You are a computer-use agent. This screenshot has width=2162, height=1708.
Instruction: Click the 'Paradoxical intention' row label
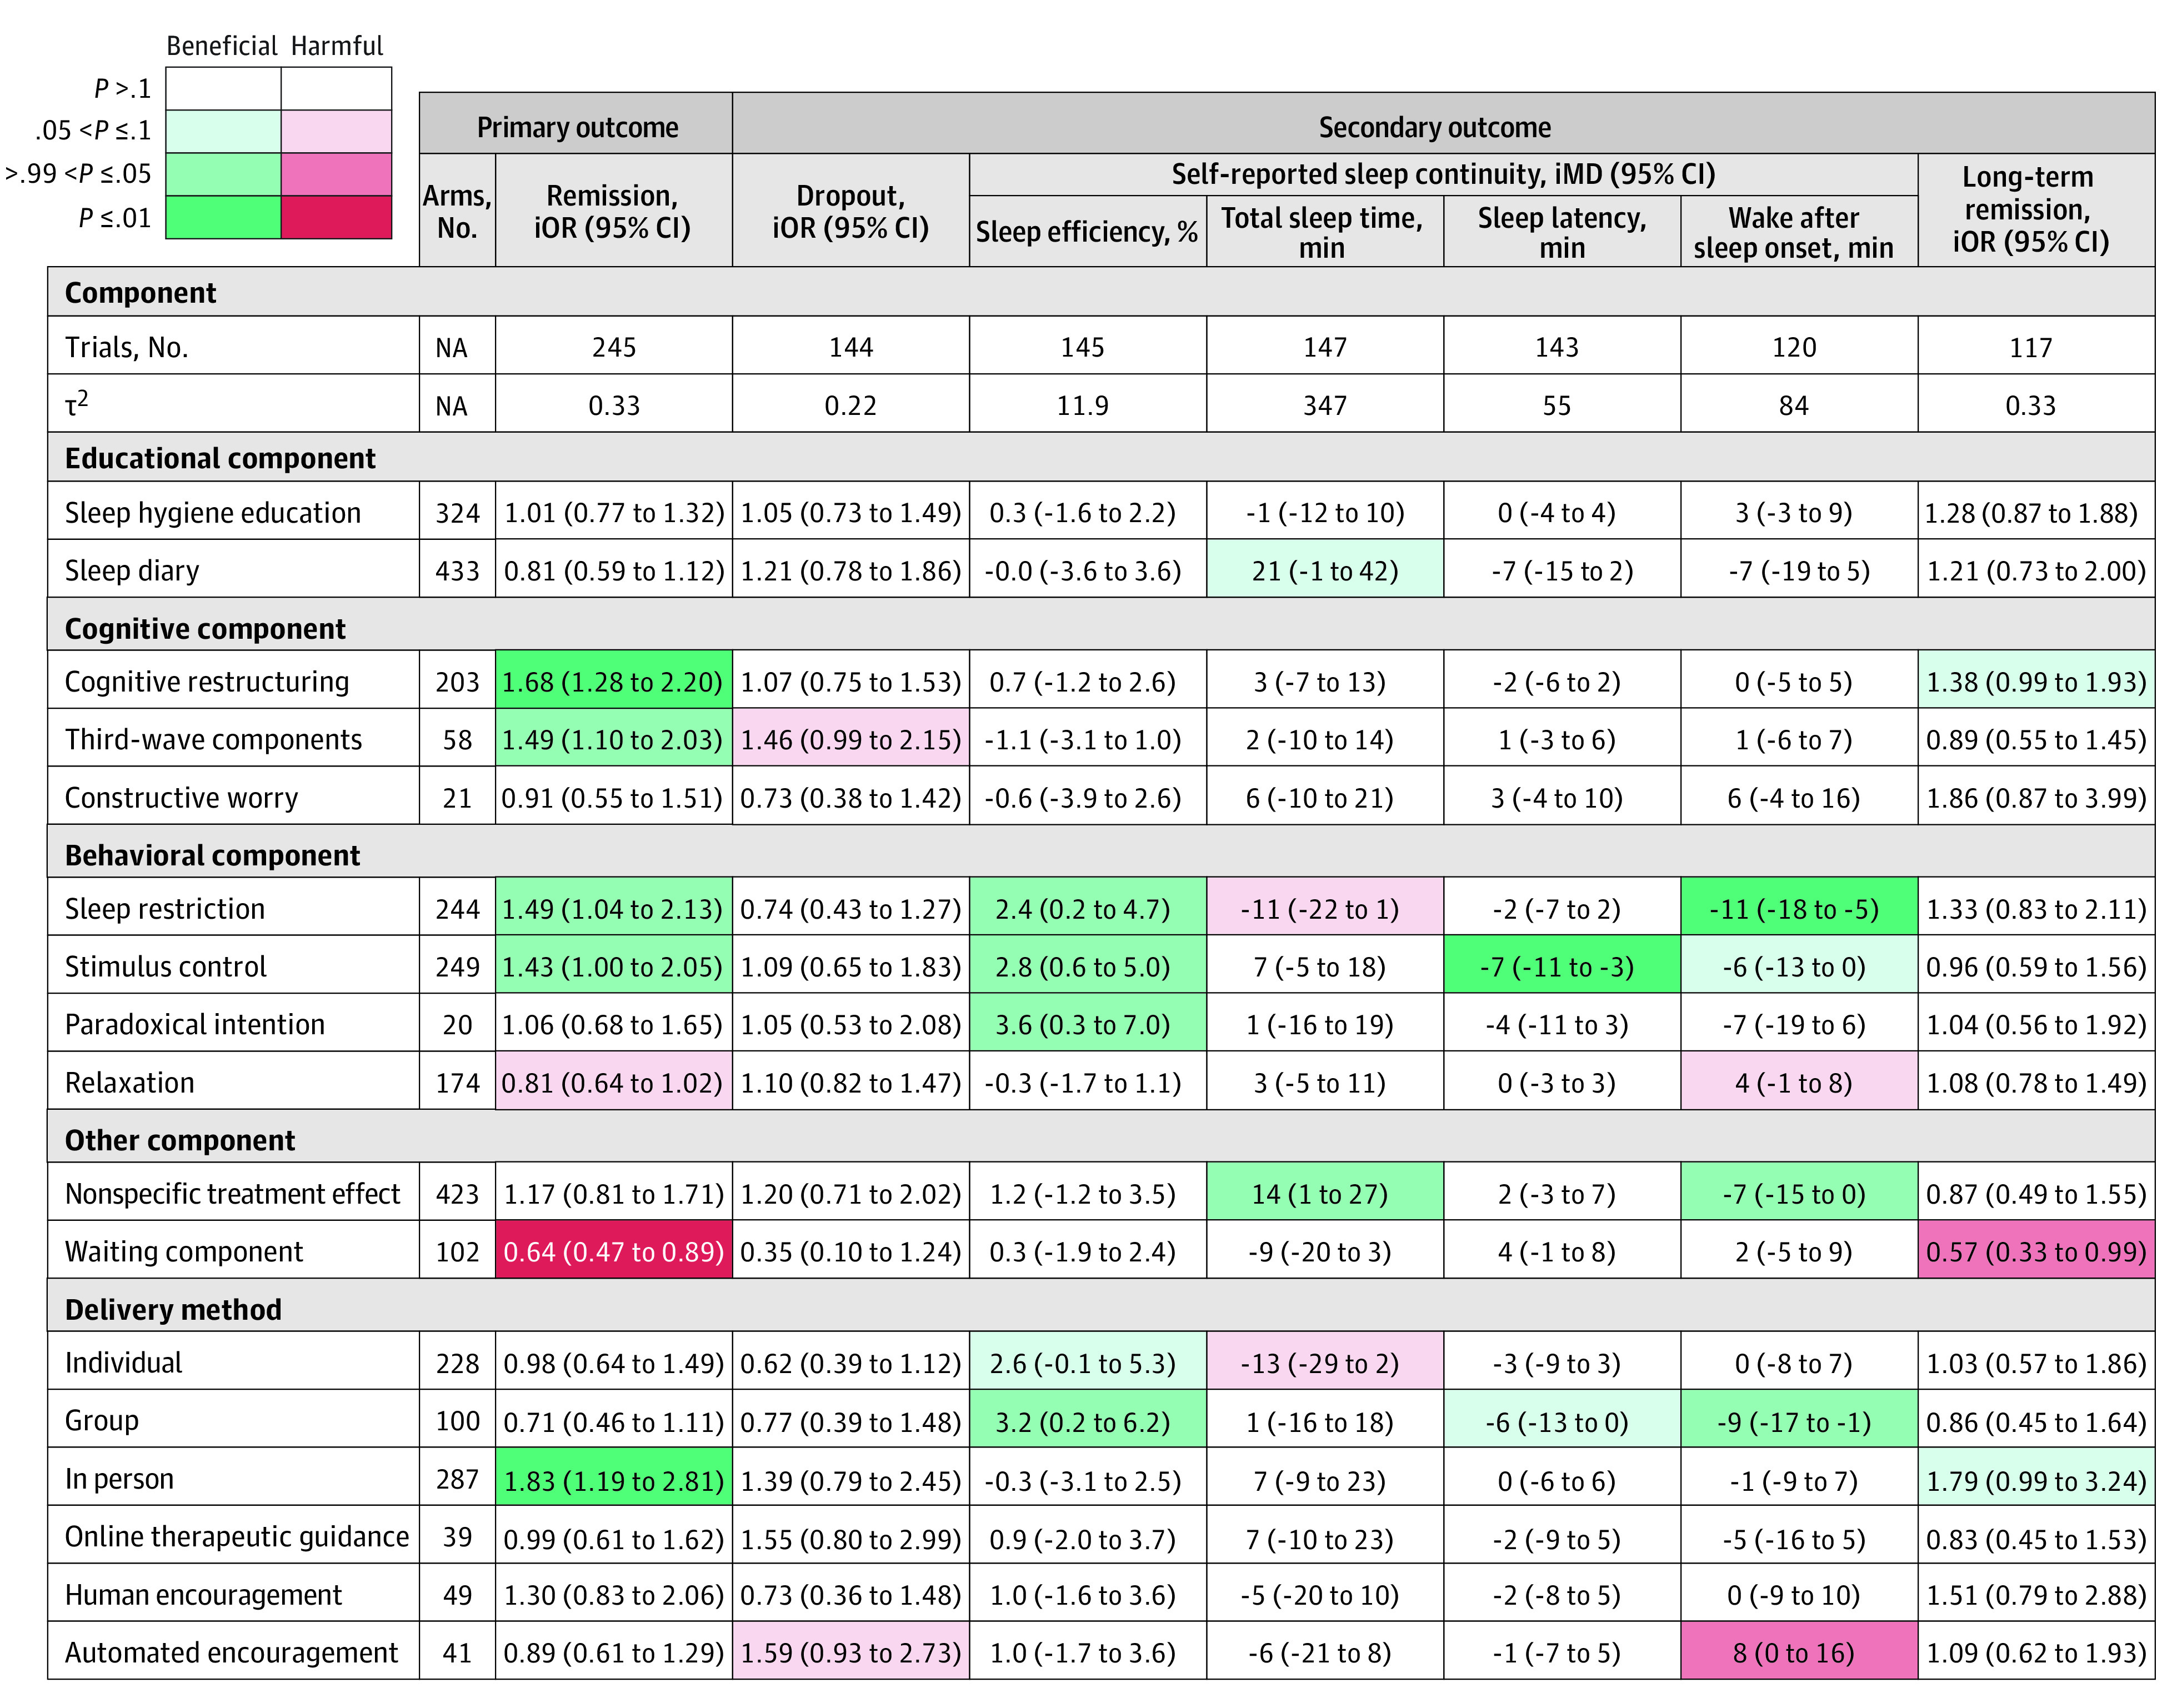point(195,1024)
